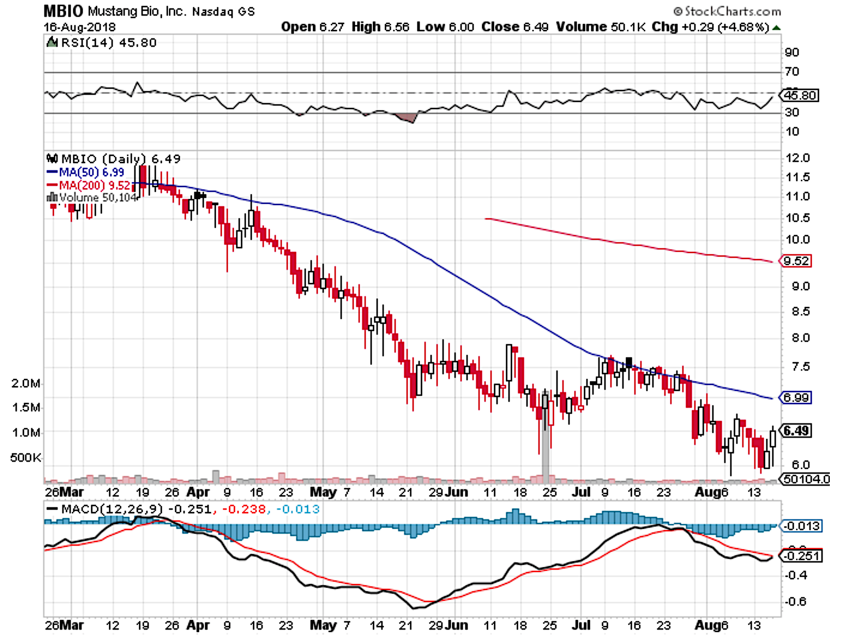Screen dimensions: 843x638
Task: Click the -0.013 histogram tag on the MACD axis
Action: 800,526
